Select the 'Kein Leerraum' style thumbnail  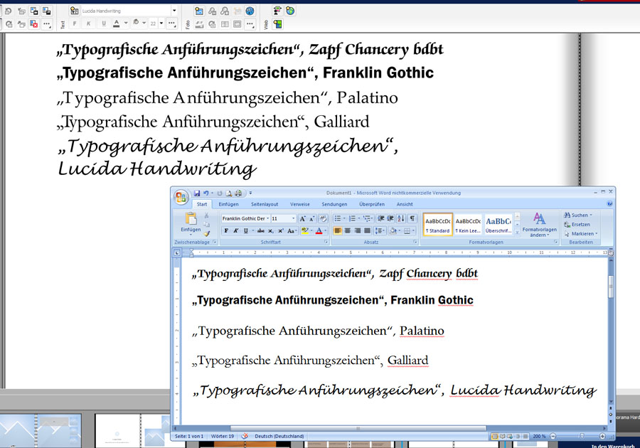pyautogui.click(x=467, y=225)
